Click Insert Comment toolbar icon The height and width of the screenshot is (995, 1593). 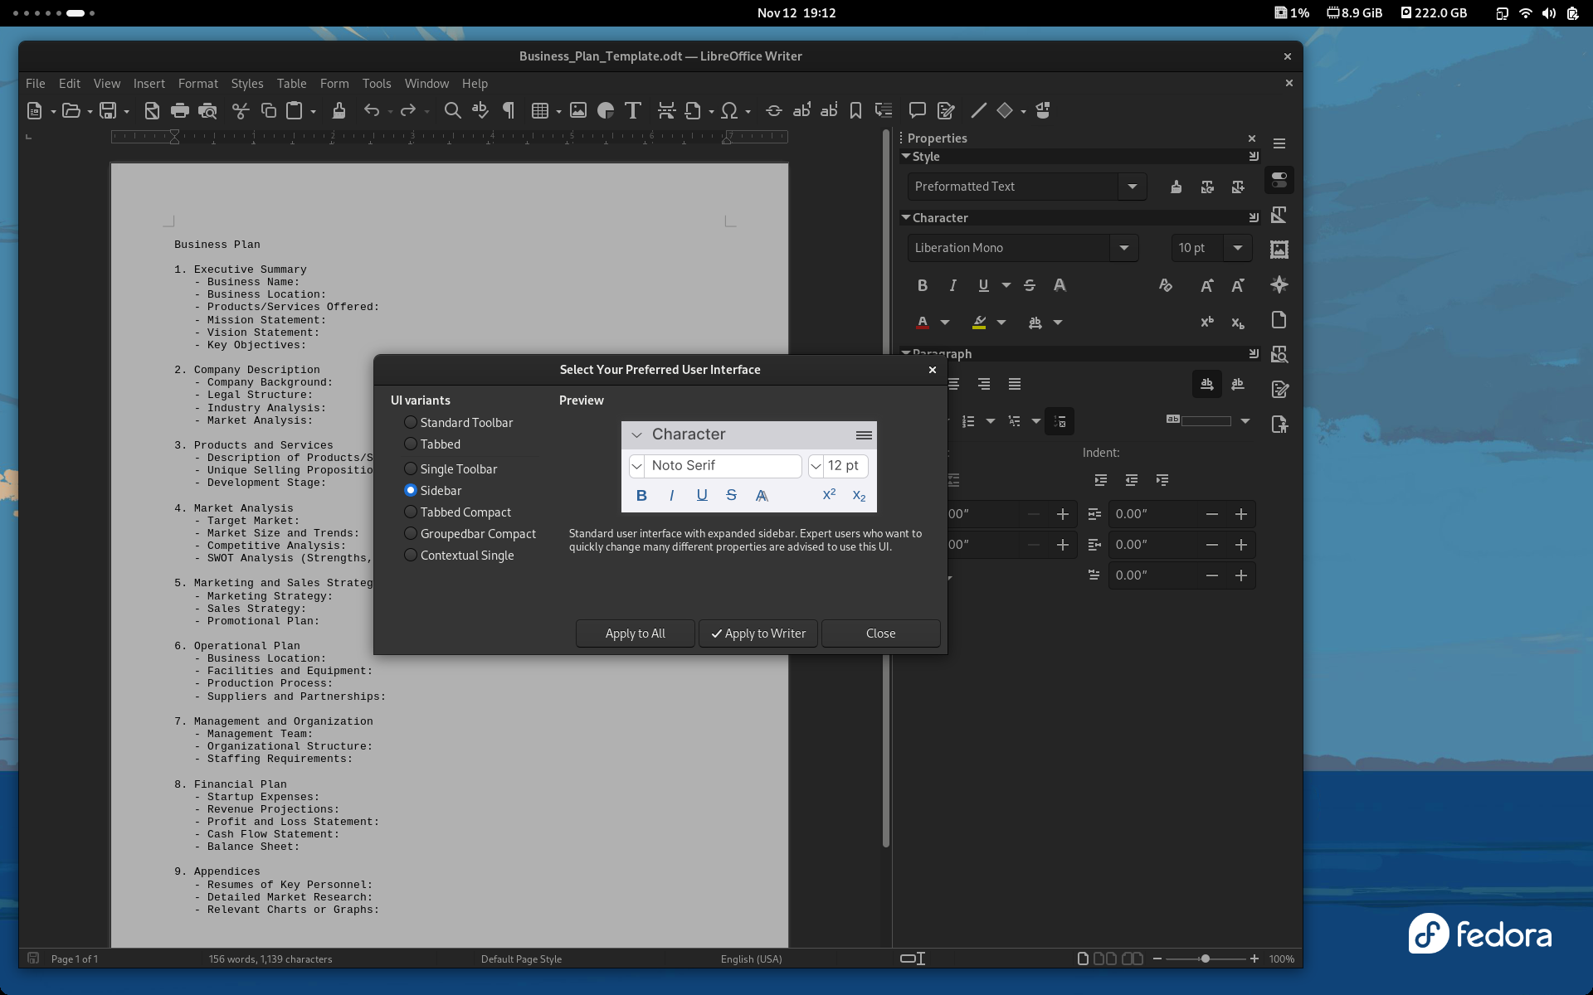pos(917,110)
